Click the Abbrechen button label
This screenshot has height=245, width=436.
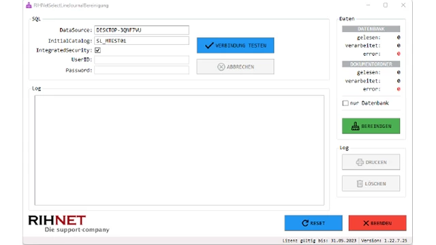[x=240, y=67]
